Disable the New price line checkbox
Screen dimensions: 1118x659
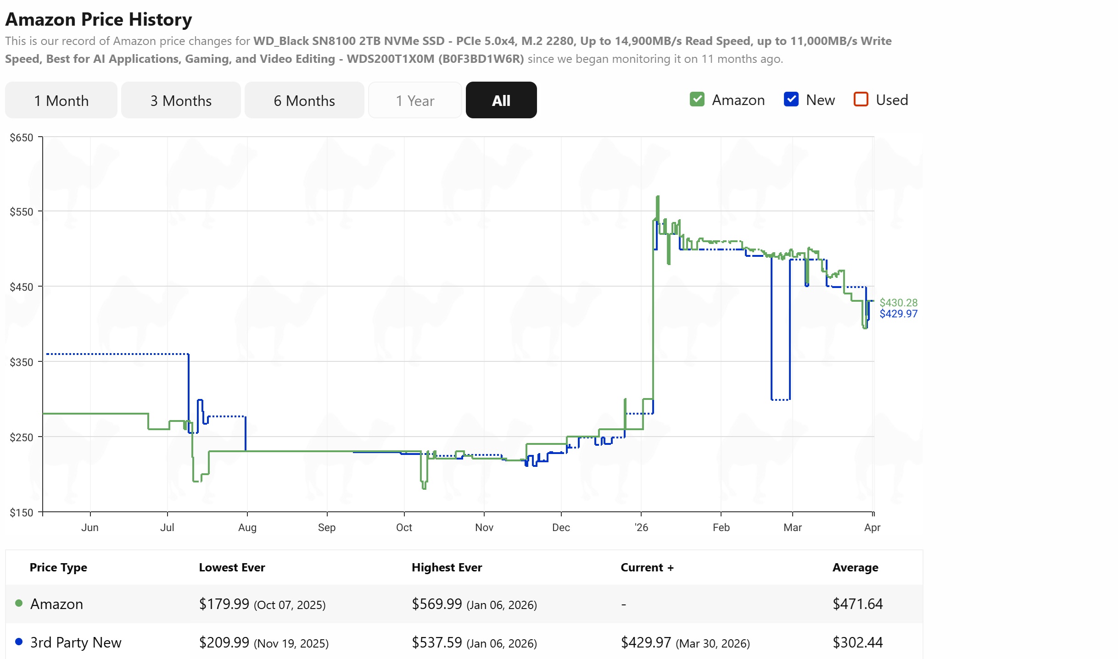tap(792, 100)
